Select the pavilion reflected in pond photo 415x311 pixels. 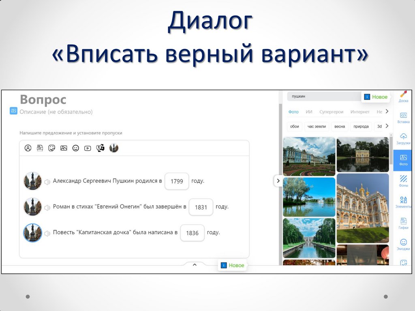[363, 154]
